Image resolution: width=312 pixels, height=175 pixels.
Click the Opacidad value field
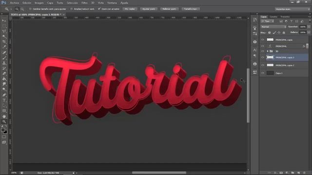pos(303,27)
